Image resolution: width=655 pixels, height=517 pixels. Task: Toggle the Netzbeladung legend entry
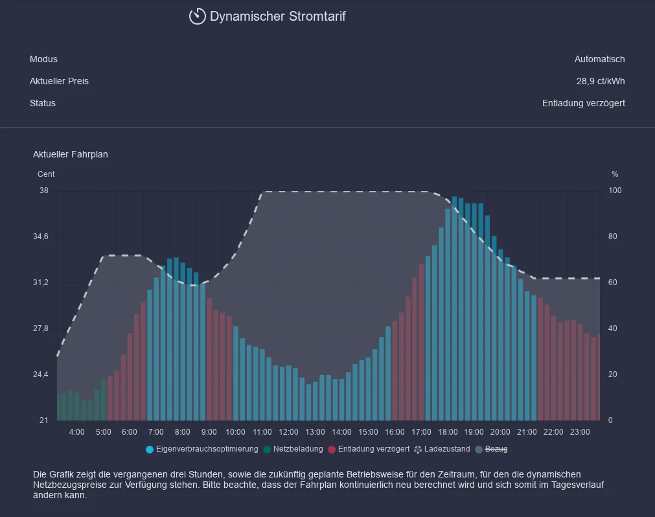(x=293, y=450)
